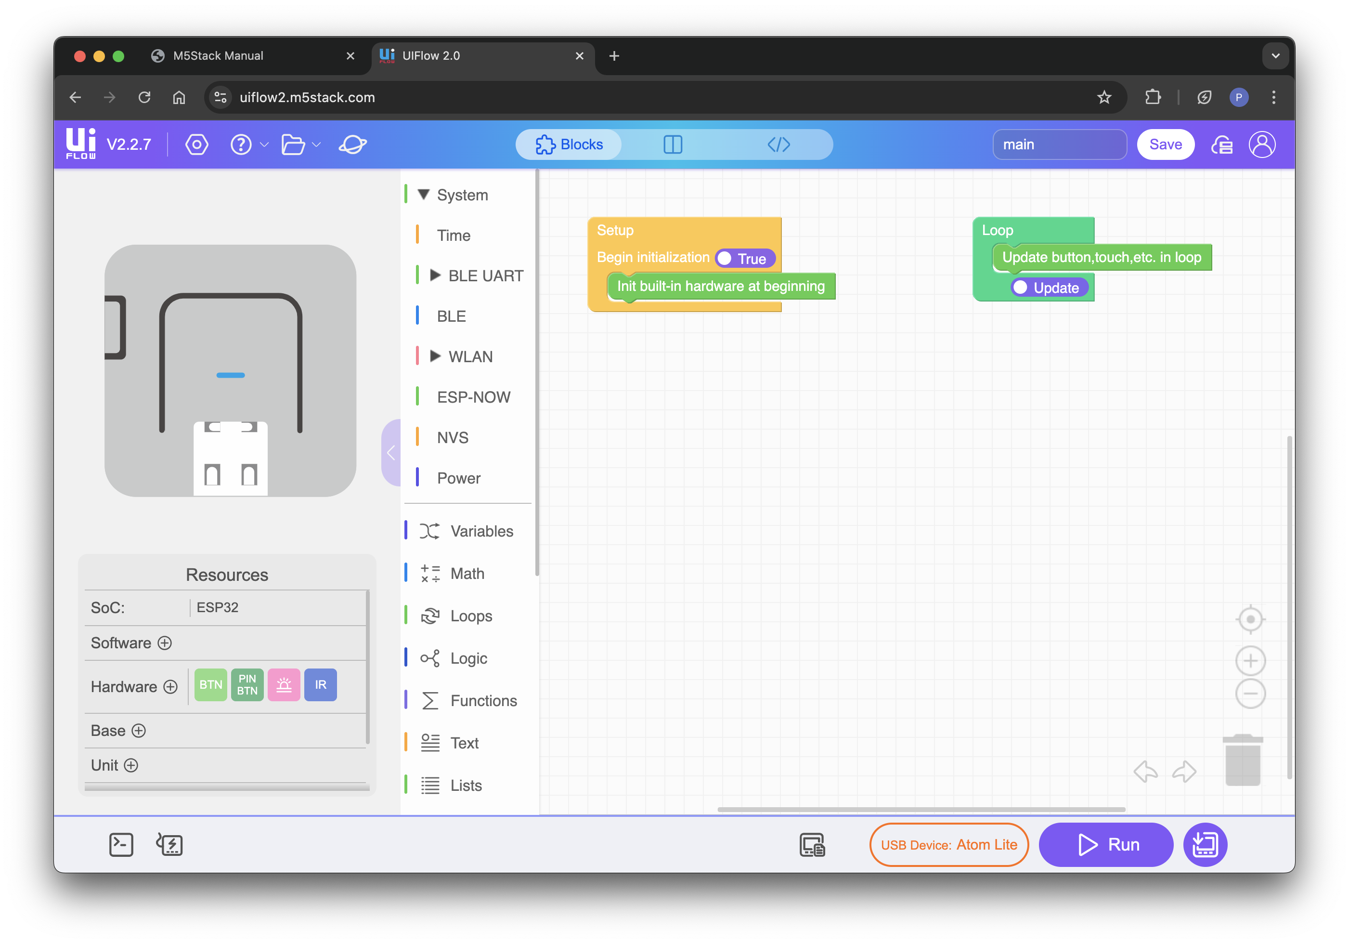Image resolution: width=1349 pixels, height=944 pixels.
Task: Redo the last block change
Action: click(x=1184, y=772)
